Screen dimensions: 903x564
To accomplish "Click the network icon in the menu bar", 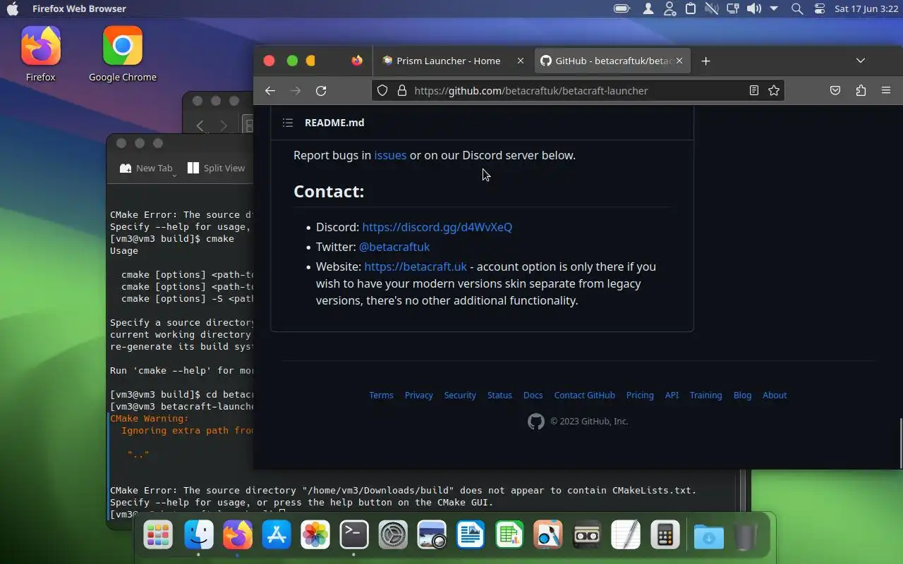I will tap(733, 9).
